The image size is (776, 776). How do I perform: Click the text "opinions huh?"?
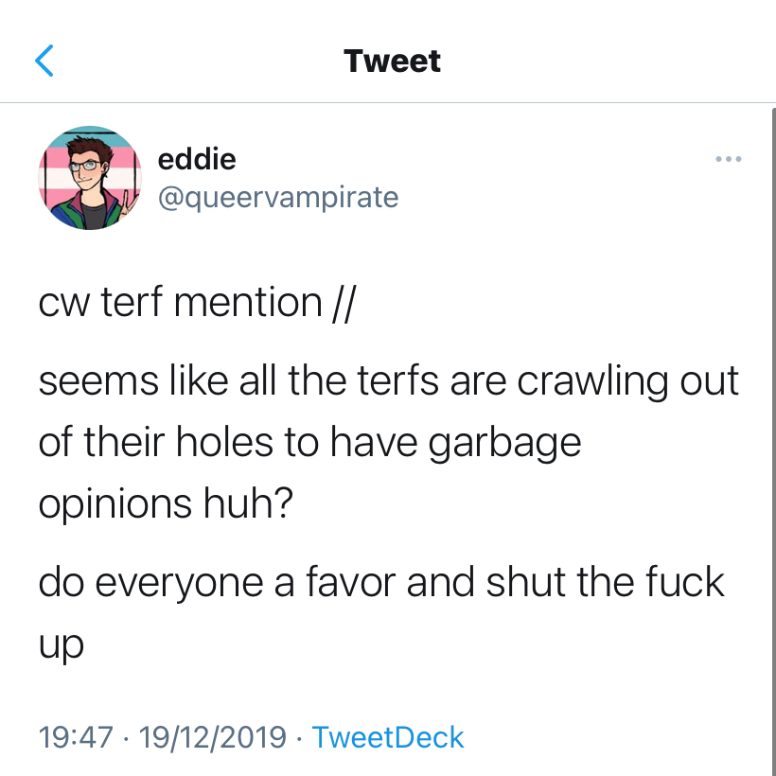click(x=167, y=503)
